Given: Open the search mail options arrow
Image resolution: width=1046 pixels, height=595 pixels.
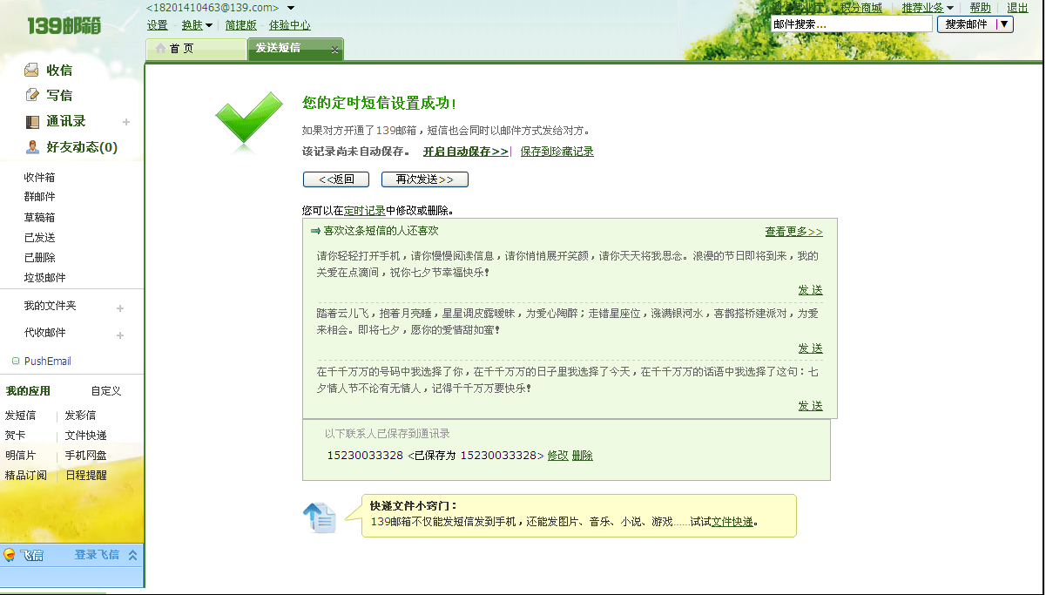Looking at the screenshot, I should [x=1004, y=24].
